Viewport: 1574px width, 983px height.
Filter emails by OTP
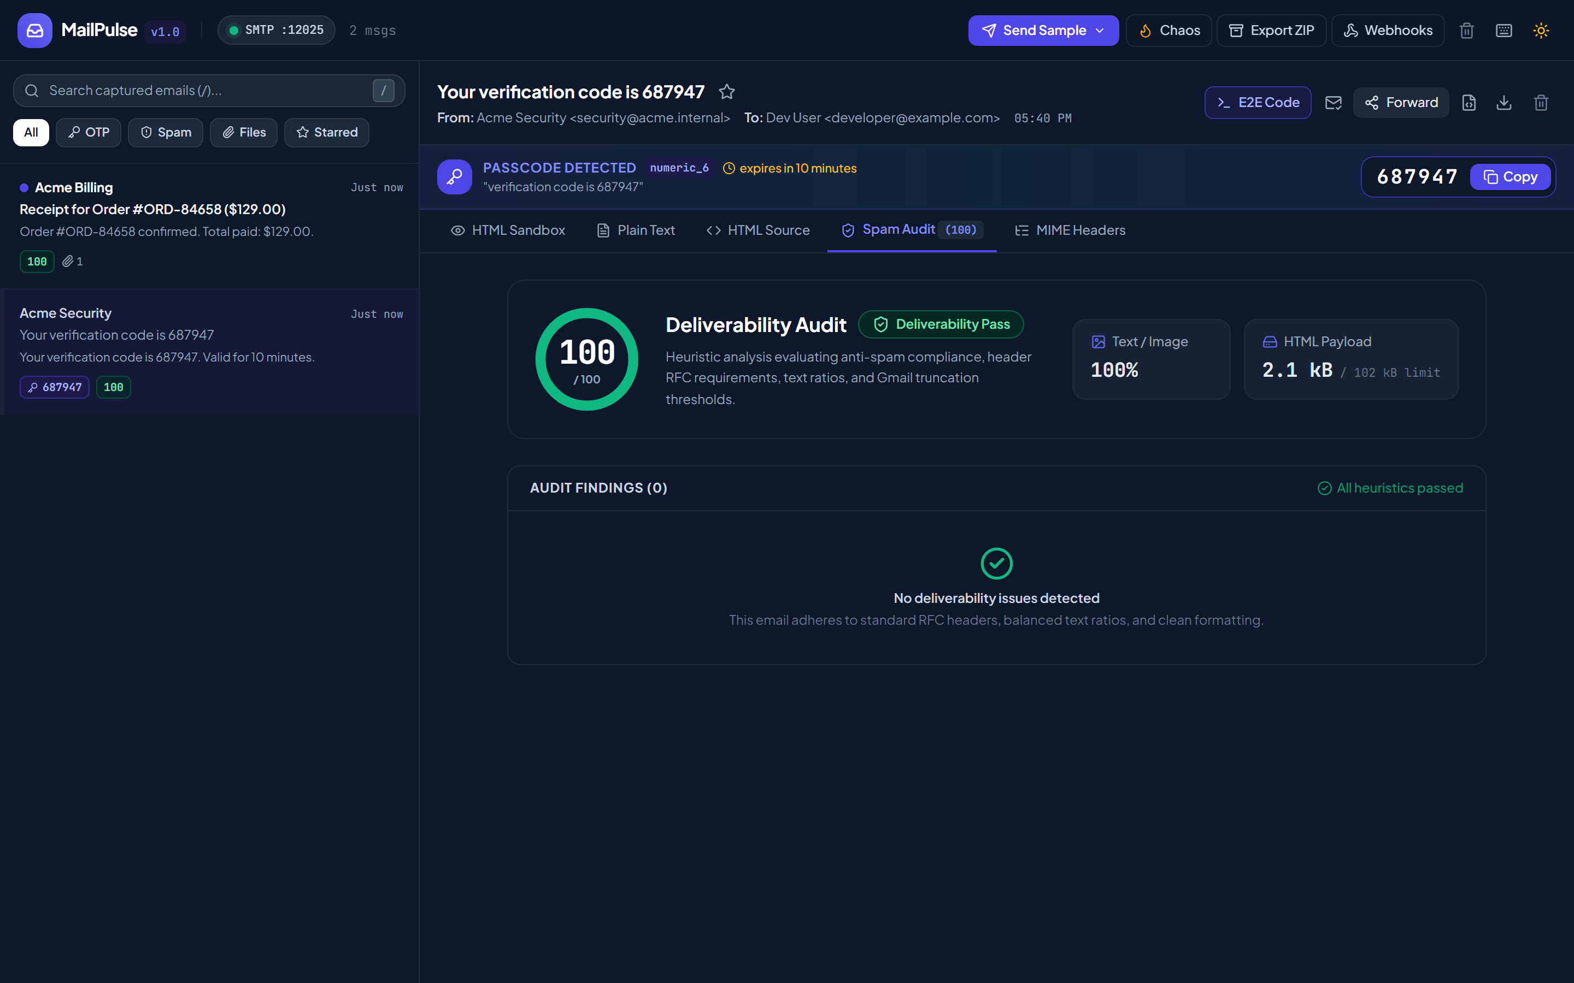[89, 133]
